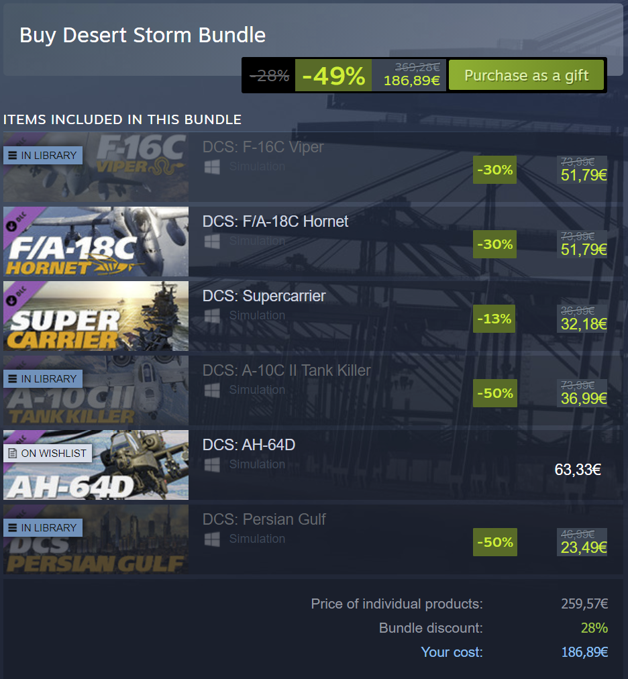The image size is (628, 679).
Task: Click the Windows icon under DCS: AH-64D
Action: (x=212, y=465)
